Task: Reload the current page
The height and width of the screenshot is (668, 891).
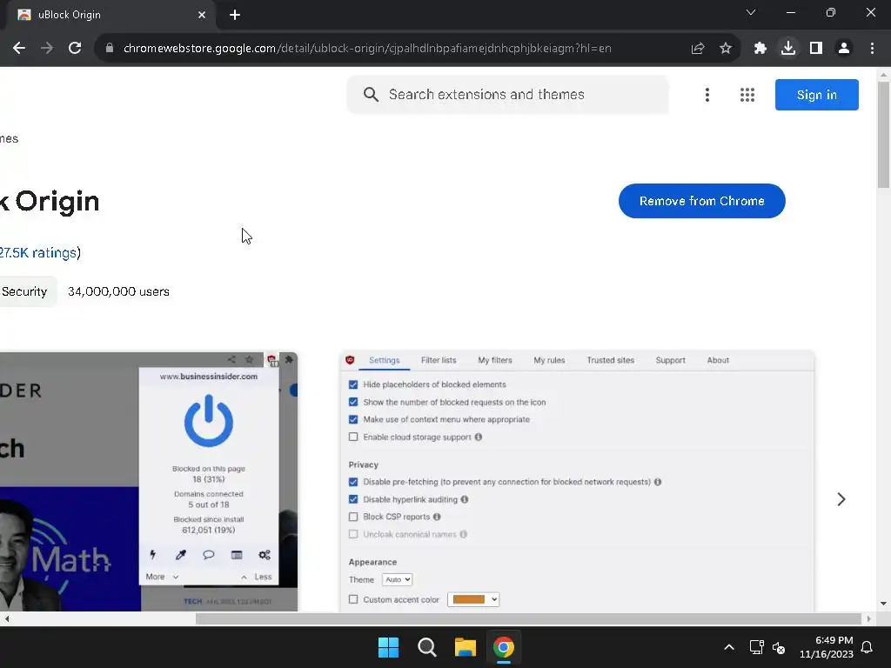Action: [x=75, y=49]
